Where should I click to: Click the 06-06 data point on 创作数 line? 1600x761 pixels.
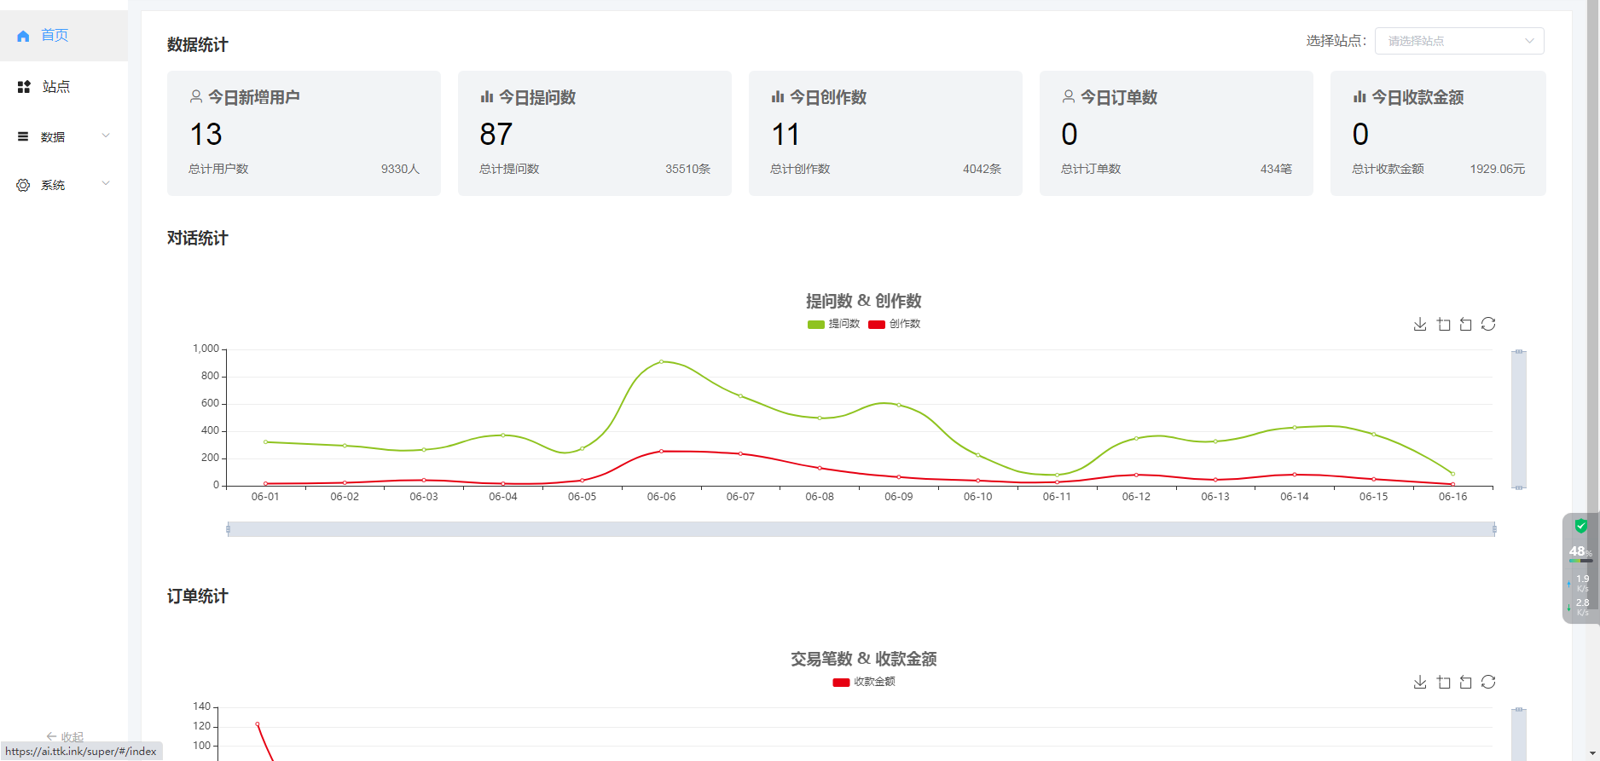661,451
